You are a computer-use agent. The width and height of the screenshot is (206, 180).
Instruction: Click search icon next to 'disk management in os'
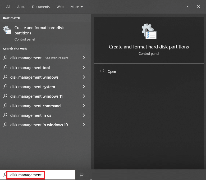(x=5, y=115)
